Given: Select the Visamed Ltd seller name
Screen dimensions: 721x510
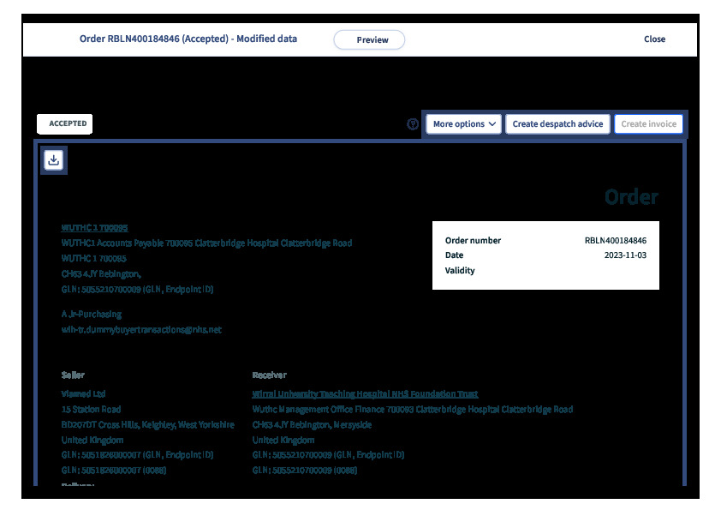Looking at the screenshot, I should tap(82, 394).
